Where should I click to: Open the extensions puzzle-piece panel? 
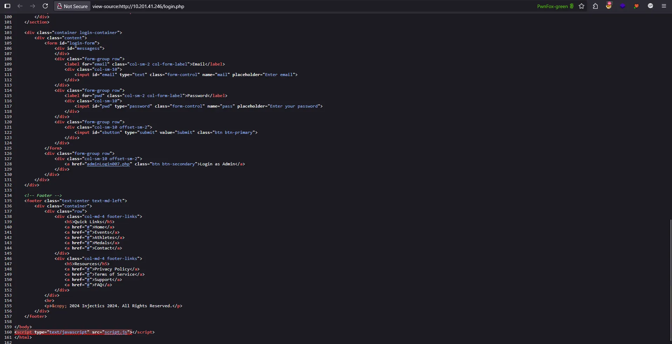[595, 6]
